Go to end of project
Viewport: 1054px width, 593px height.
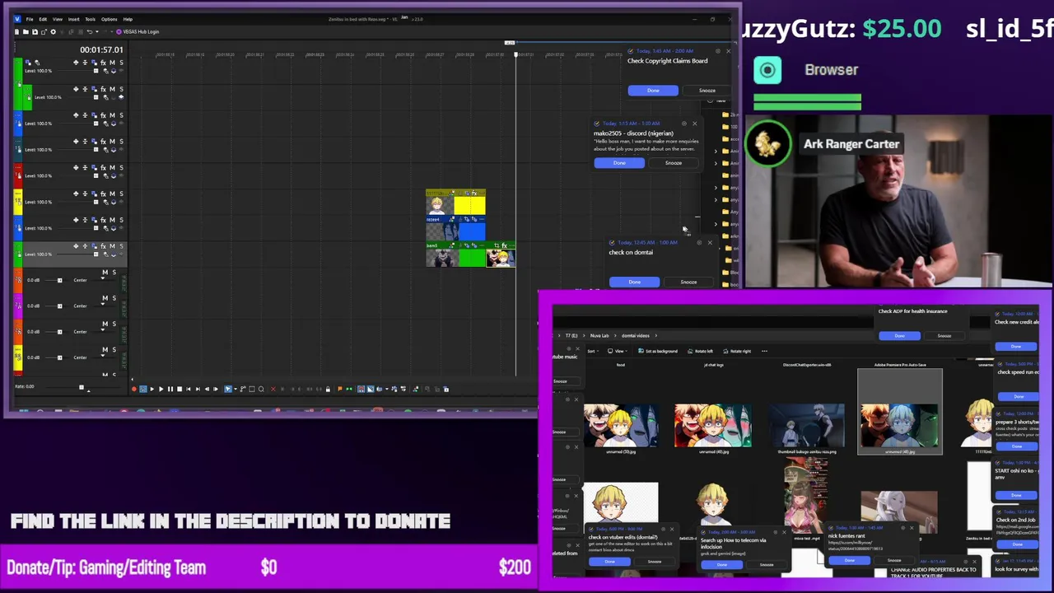198,389
